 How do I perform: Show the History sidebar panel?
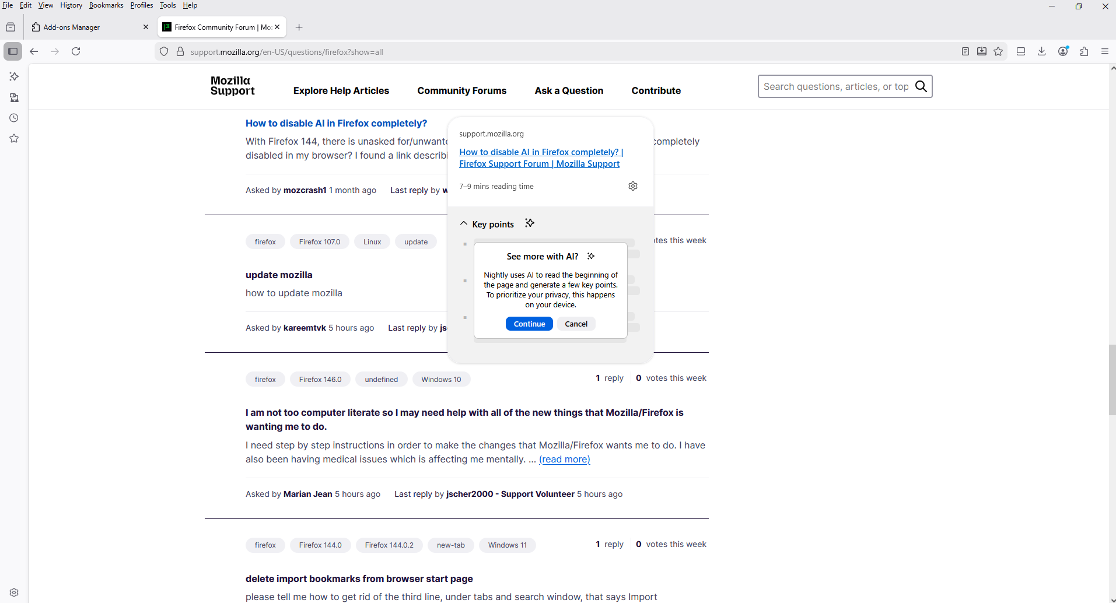tap(14, 118)
